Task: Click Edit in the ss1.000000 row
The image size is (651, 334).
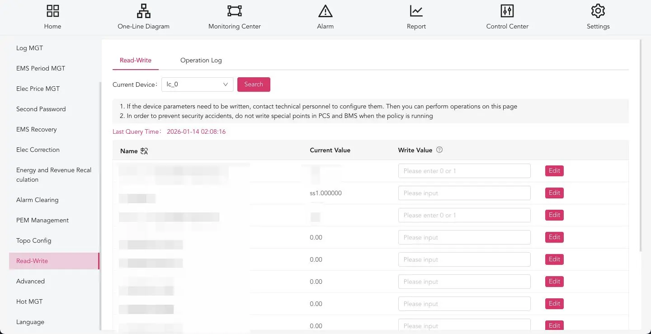Action: [x=554, y=193]
